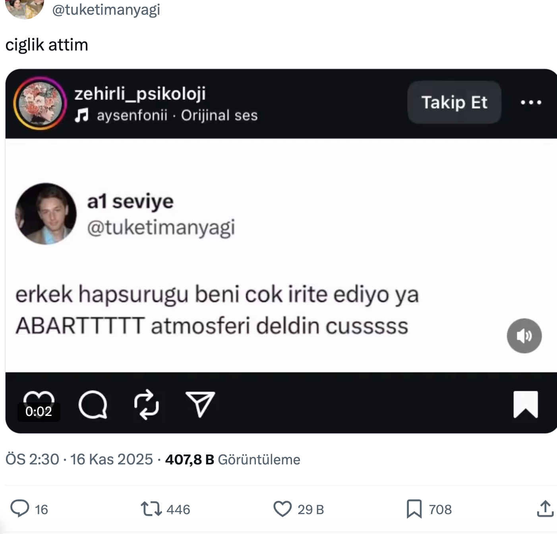Open the share post icon

click(545, 509)
